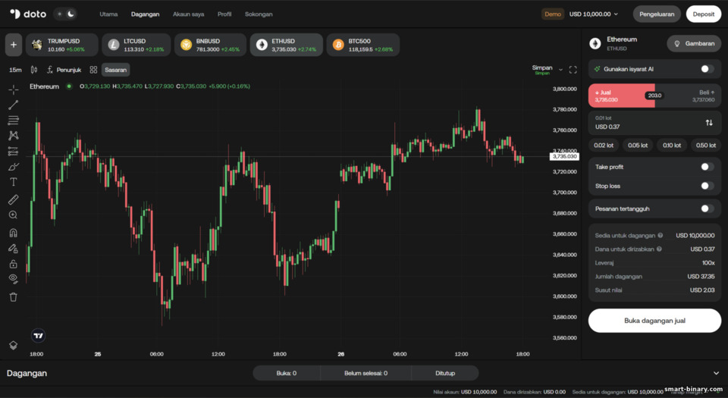
Task: Swap lot and USD units arrows icon
Action: [709, 123]
